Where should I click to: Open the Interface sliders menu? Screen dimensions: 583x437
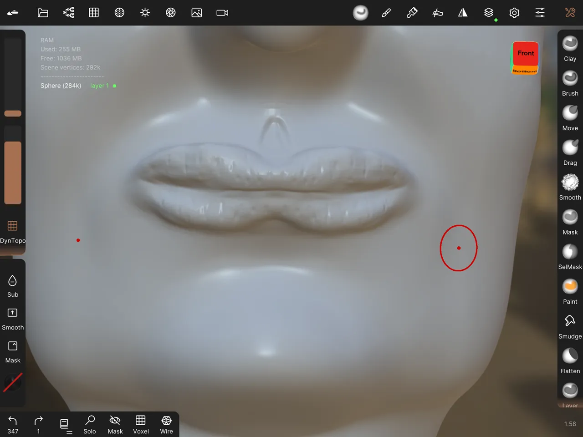tap(540, 13)
